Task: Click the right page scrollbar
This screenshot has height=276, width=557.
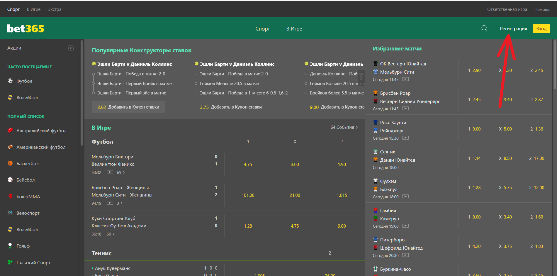Action: [555, 65]
